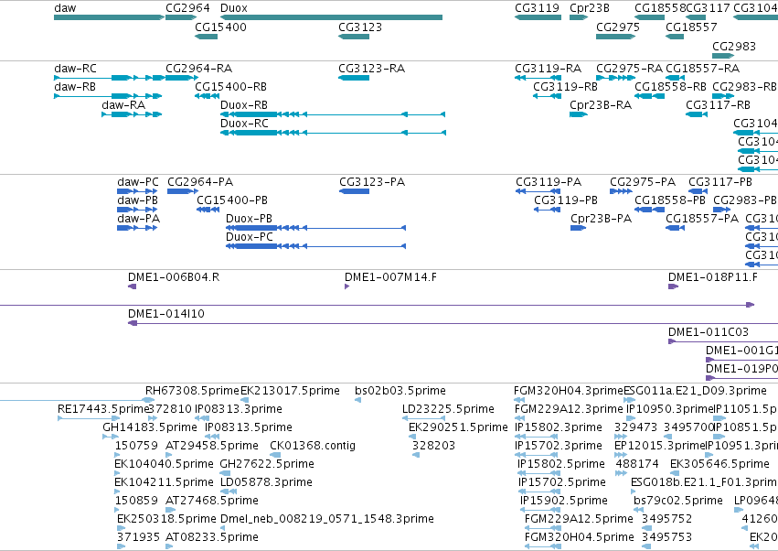Select the CG3117-PB protein feature
Viewport: 778px width, 551px height.
(698, 190)
